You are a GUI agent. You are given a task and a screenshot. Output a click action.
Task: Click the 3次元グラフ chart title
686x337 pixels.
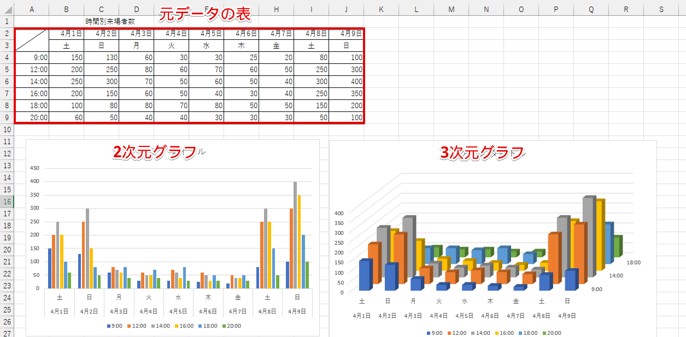click(x=482, y=153)
